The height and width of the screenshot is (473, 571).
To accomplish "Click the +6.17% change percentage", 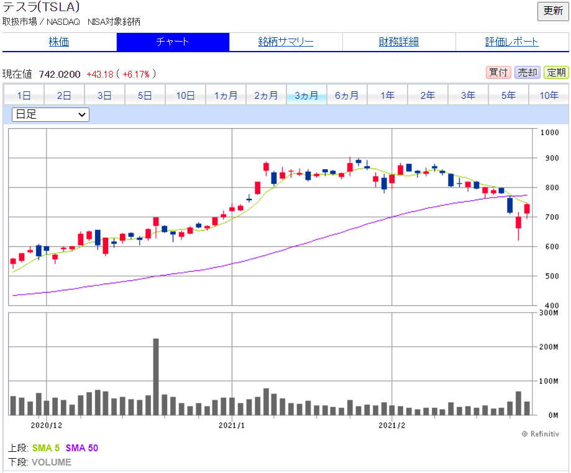I will click(136, 75).
